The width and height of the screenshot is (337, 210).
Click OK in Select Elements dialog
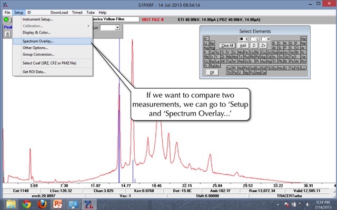pos(212,72)
